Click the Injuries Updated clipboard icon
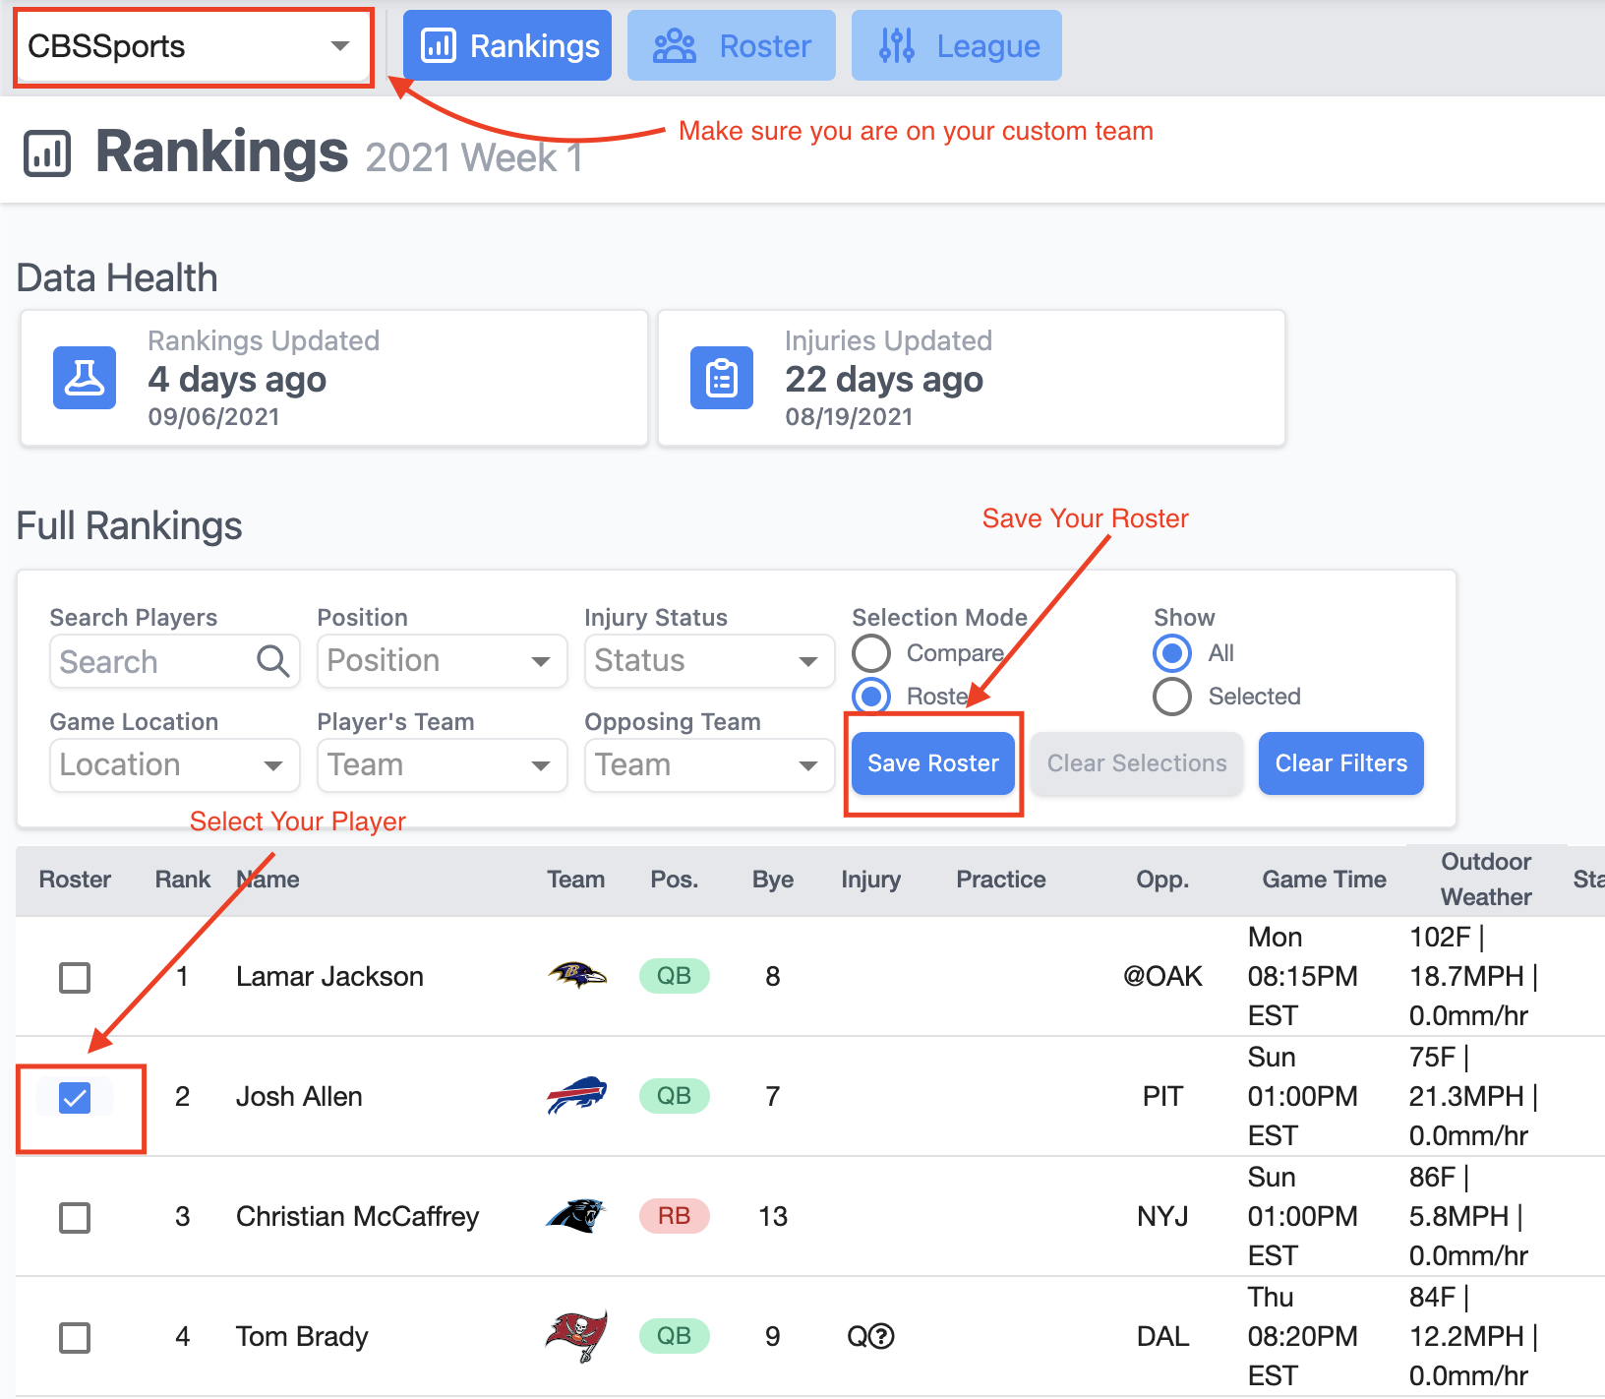The image size is (1605, 1399). click(722, 377)
